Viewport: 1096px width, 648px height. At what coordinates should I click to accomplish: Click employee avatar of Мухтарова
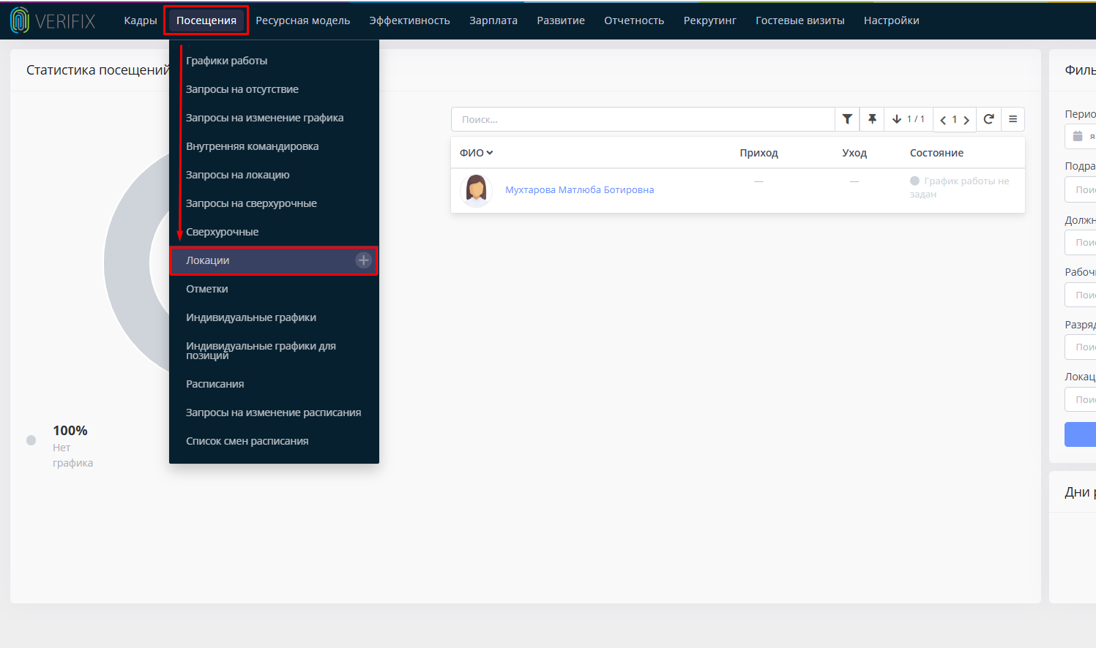click(477, 190)
